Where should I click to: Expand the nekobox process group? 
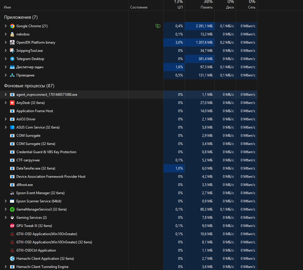coord(6,34)
